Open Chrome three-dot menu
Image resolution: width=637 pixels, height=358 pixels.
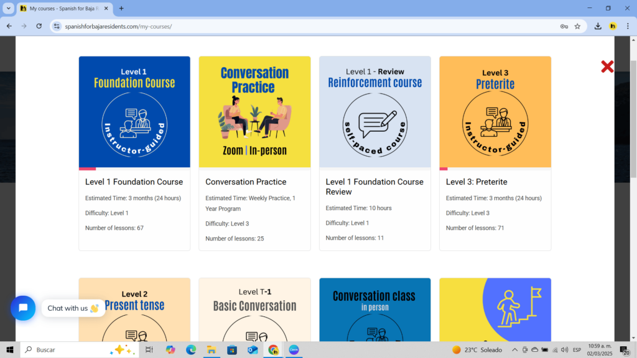click(x=628, y=26)
